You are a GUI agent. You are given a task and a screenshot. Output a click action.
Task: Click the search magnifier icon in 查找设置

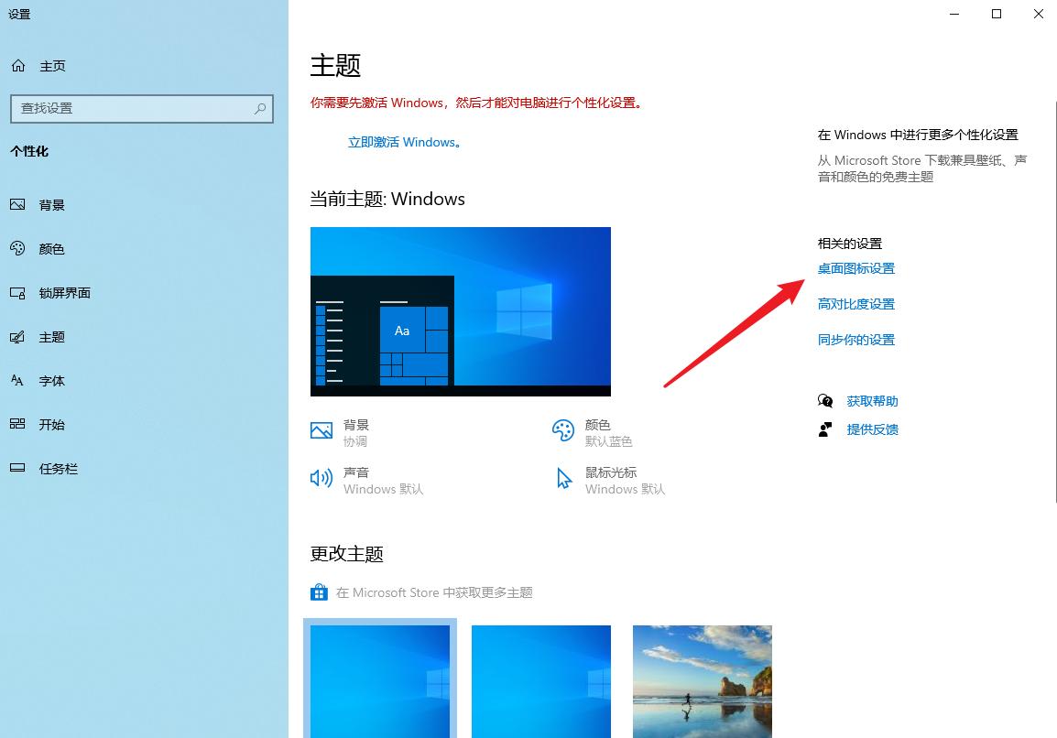[x=259, y=109]
